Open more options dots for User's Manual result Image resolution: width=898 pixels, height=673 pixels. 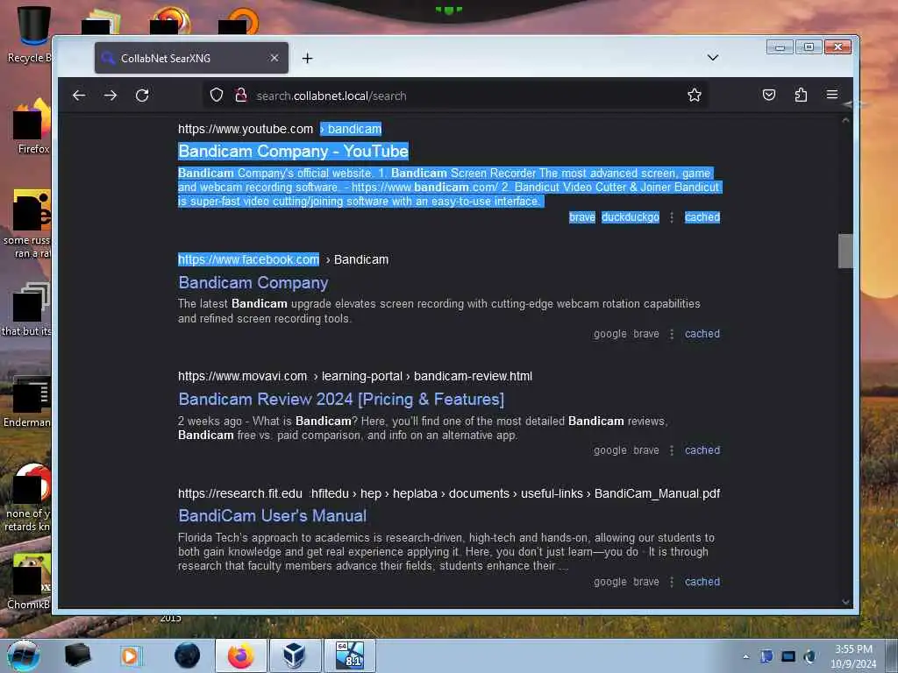coord(672,582)
